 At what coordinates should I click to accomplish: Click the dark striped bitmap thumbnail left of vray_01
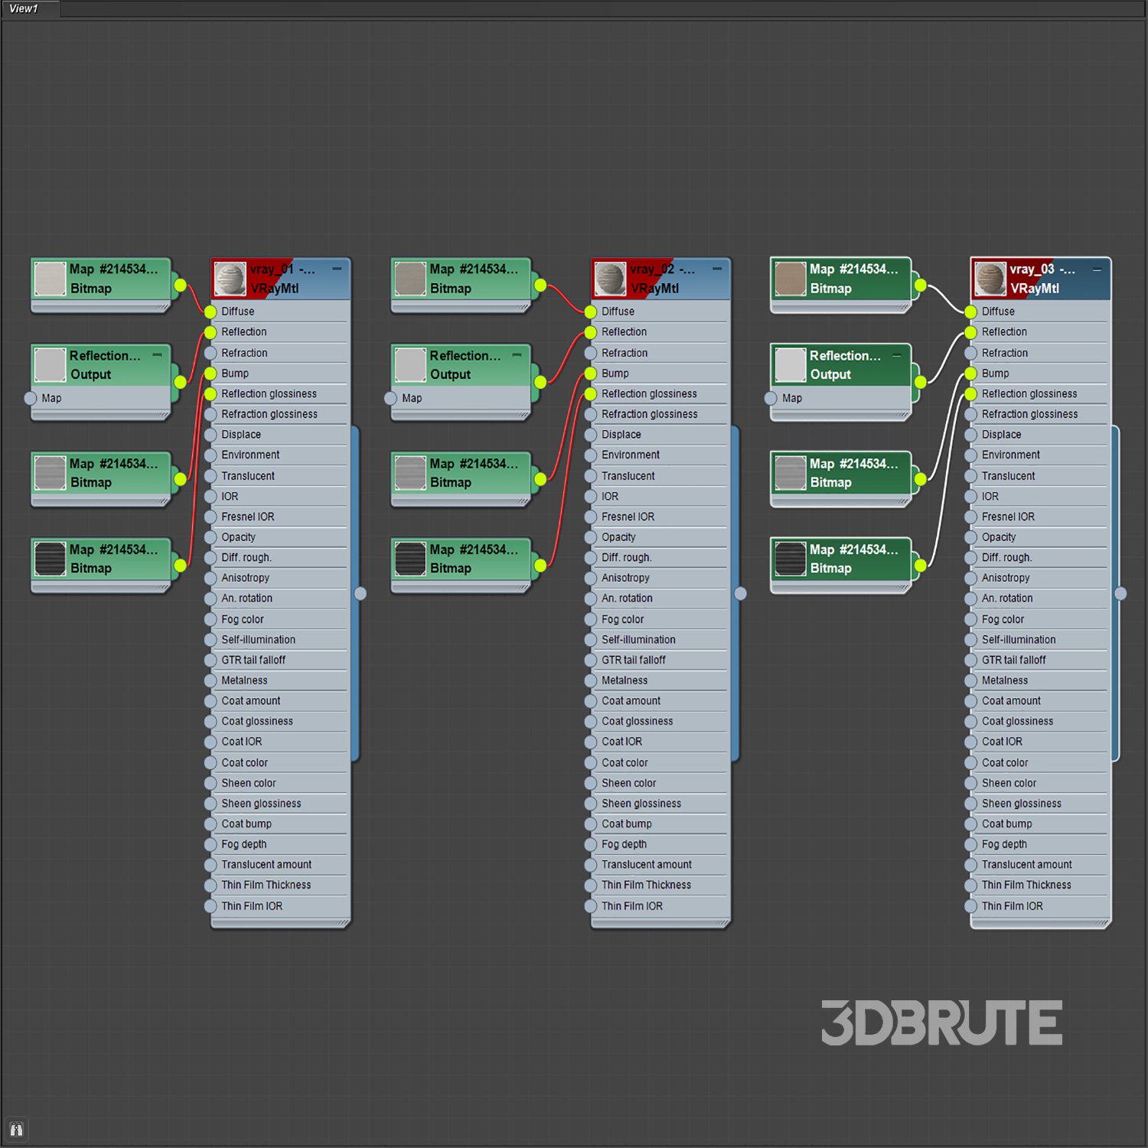pyautogui.click(x=51, y=559)
